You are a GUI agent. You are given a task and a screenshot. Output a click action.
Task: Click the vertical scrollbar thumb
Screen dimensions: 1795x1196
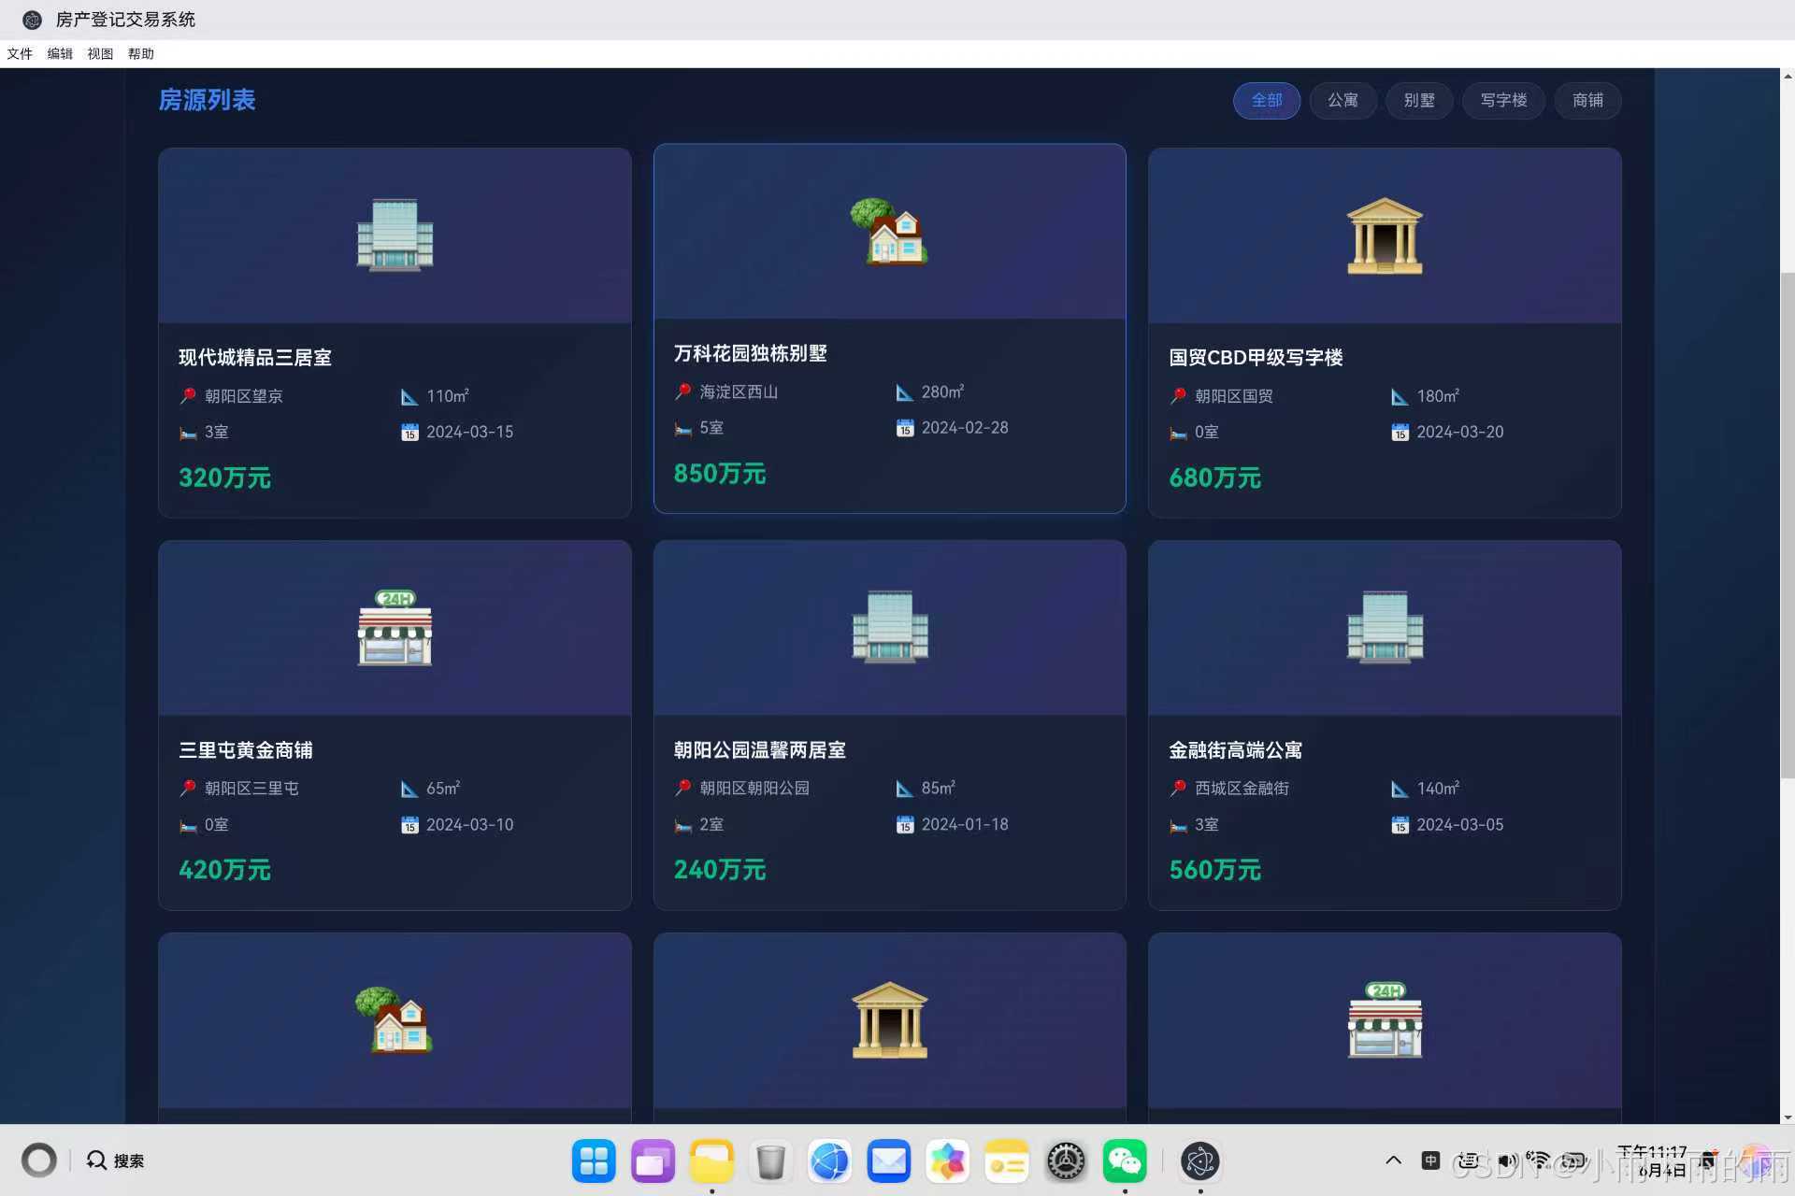click(1787, 523)
